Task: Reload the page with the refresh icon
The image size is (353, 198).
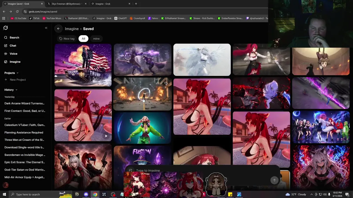Action: pyautogui.click(x=17, y=12)
